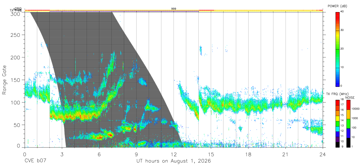The image size is (363, 167).
Task: Click the '999' CPID value at top
Action: pyautogui.click(x=174, y=9)
